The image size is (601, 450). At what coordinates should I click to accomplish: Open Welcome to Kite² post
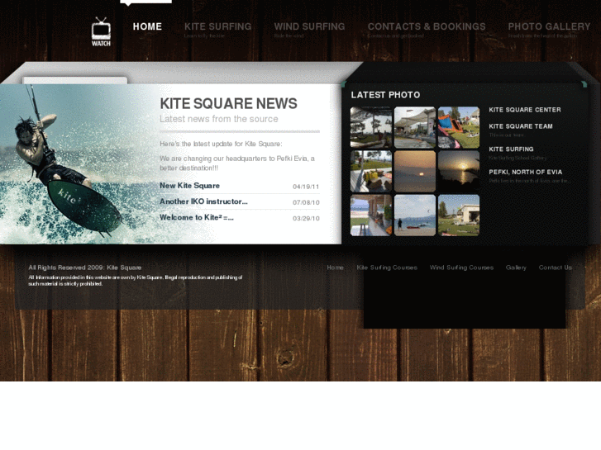click(197, 217)
